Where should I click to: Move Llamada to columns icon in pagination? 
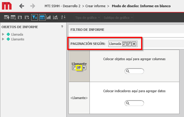(x=129, y=44)
